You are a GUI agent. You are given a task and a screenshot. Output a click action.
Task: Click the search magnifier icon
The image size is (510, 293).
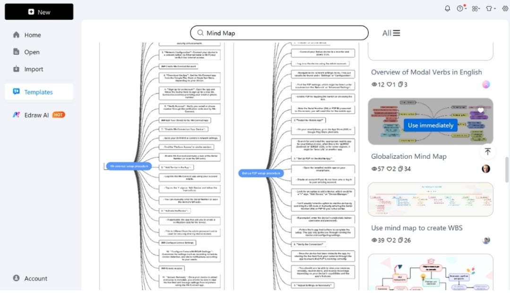click(x=200, y=33)
